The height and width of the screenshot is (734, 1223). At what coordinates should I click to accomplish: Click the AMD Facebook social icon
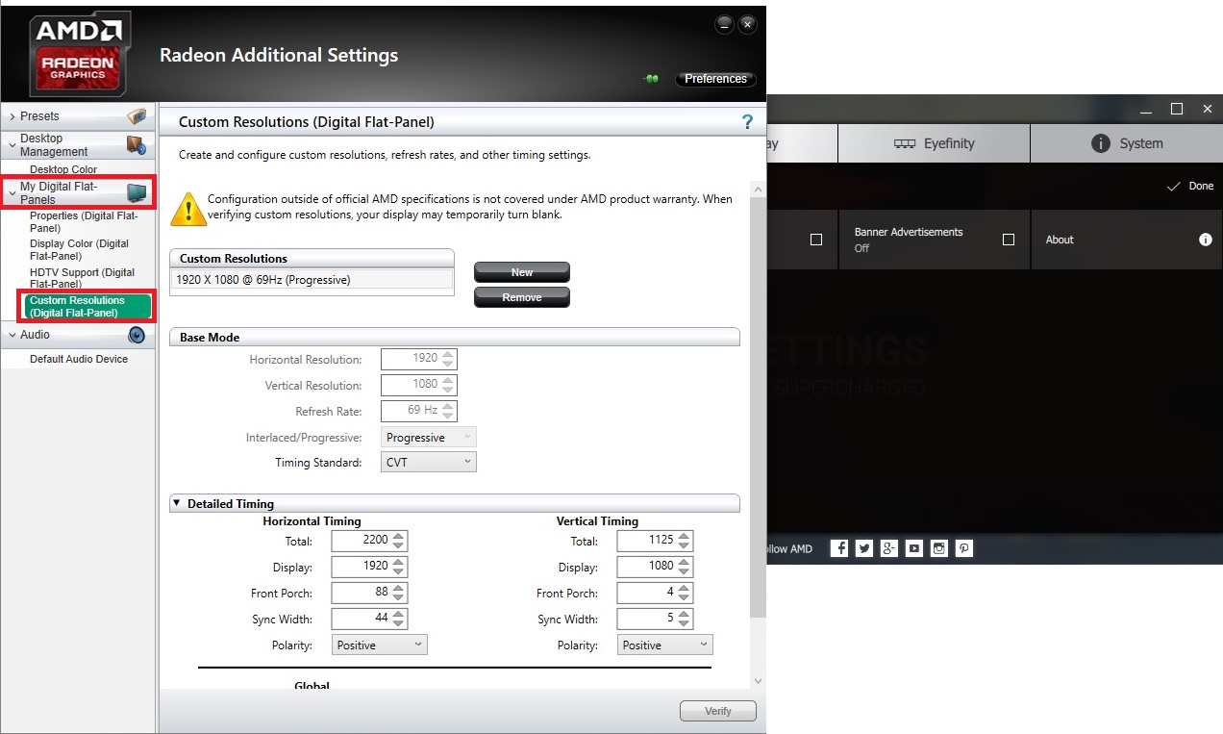(839, 548)
